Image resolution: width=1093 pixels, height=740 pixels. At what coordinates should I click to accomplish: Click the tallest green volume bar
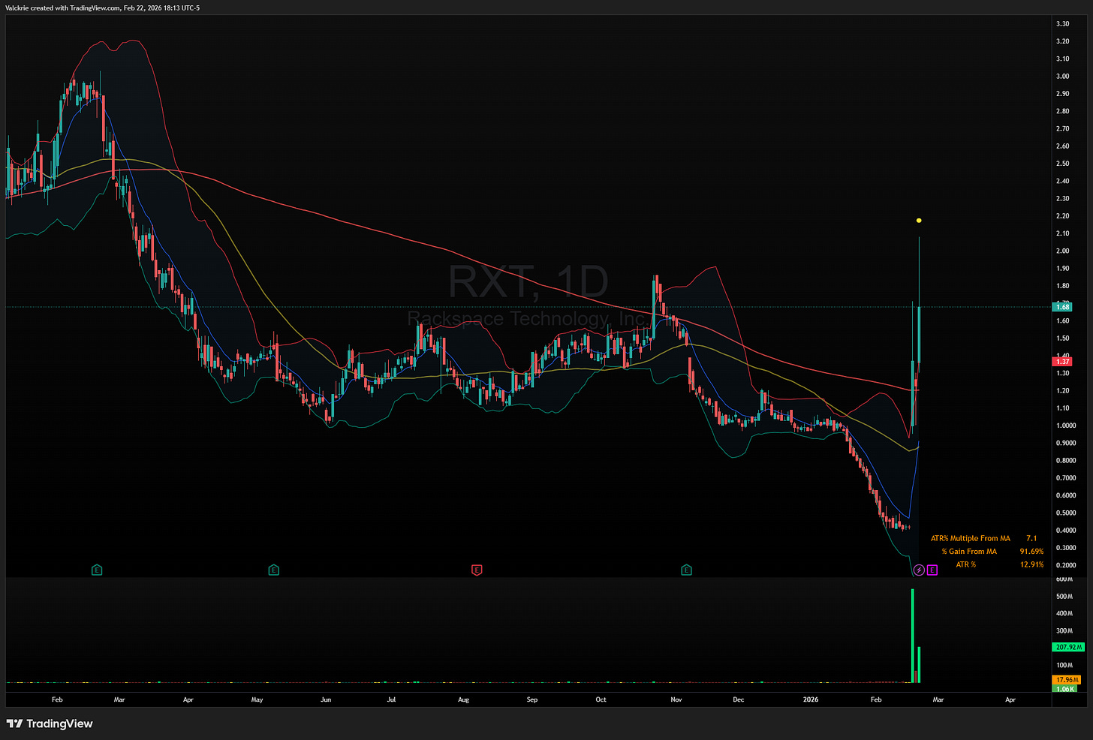[913, 636]
